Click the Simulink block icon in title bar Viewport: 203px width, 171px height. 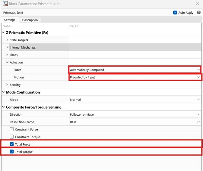[5, 4]
